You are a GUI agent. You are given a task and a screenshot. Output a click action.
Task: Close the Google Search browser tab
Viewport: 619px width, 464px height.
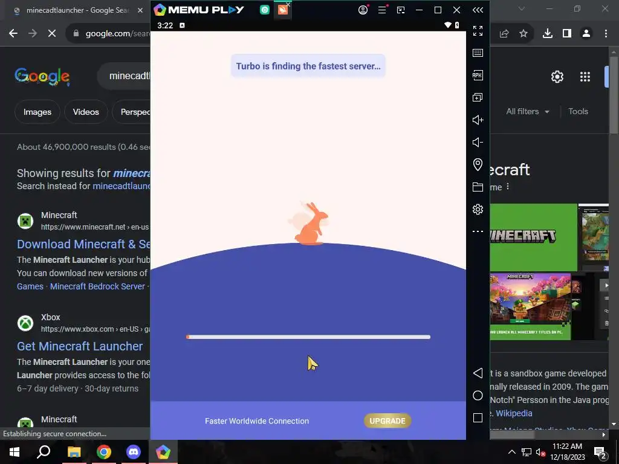pyautogui.click(x=140, y=10)
